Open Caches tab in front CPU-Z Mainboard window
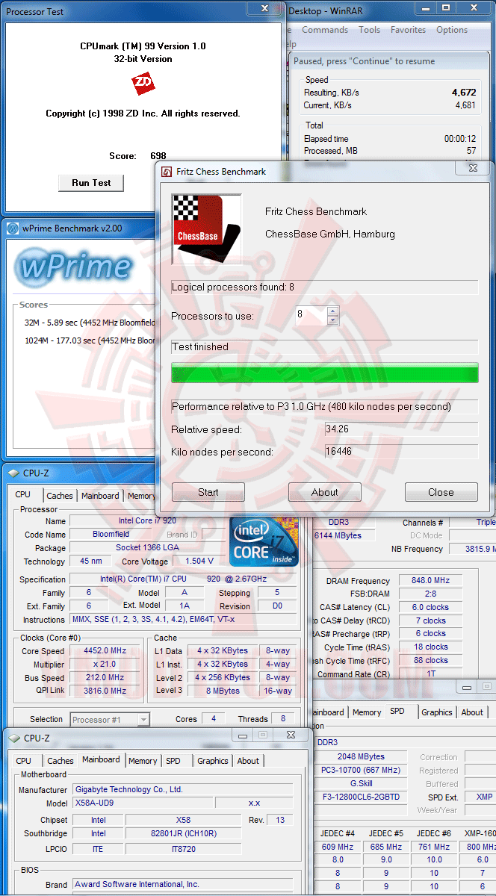Screen dimensions: 496x896 tap(61, 761)
